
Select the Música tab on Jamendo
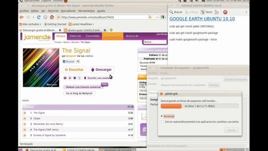point(61,36)
